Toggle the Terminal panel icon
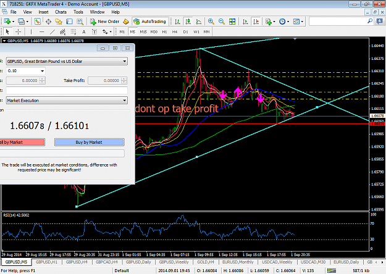This screenshot has width=386, height=274. tap(69, 22)
